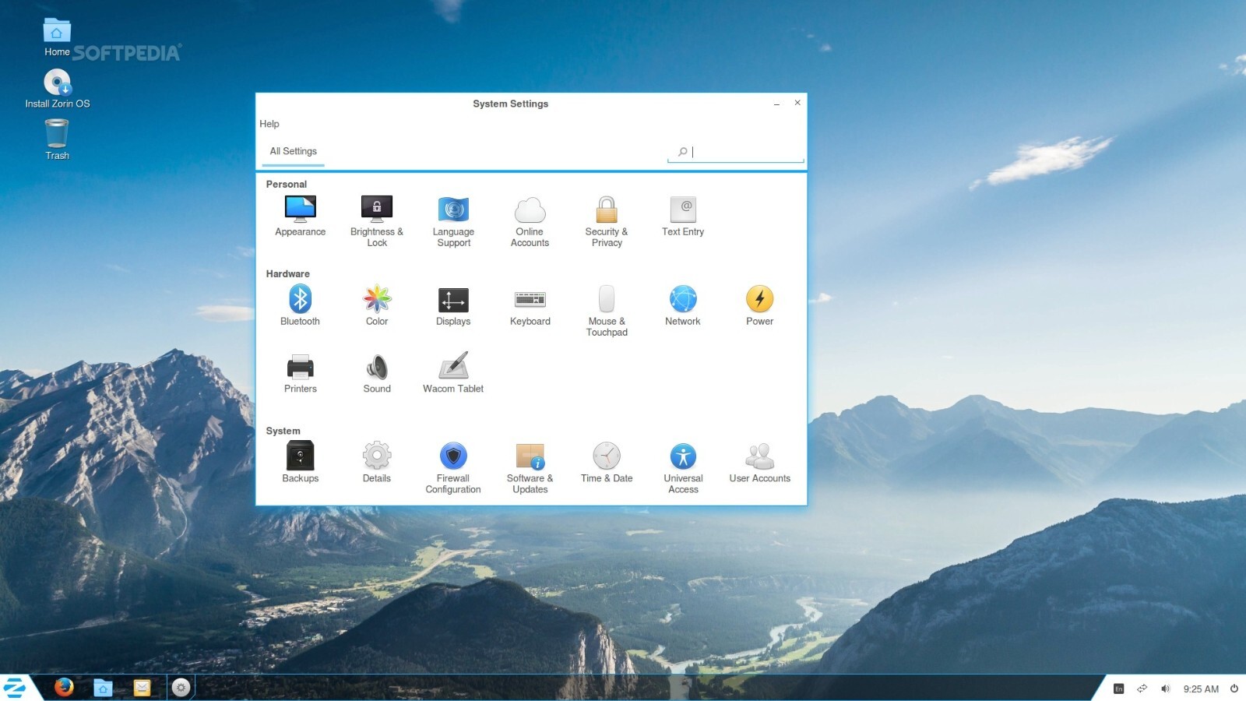Screen dimensions: 1246x701
Task: Open Firewall Configuration
Action: tap(453, 468)
